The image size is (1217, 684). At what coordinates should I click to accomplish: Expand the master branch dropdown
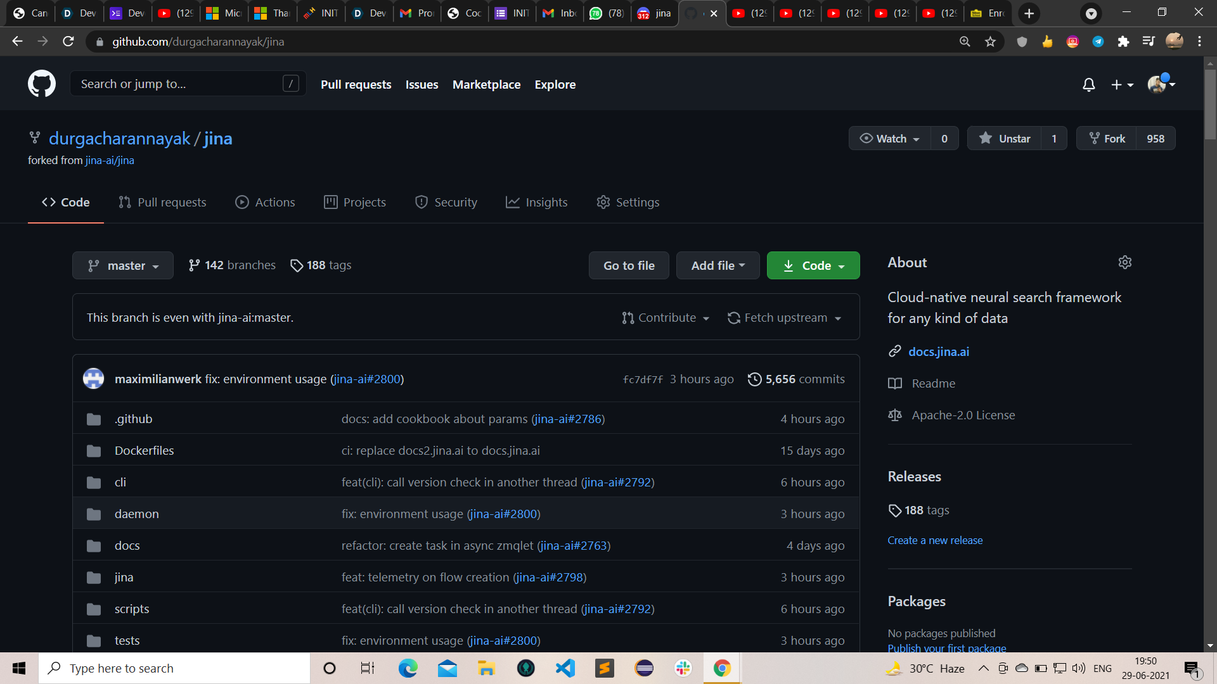coord(123,266)
